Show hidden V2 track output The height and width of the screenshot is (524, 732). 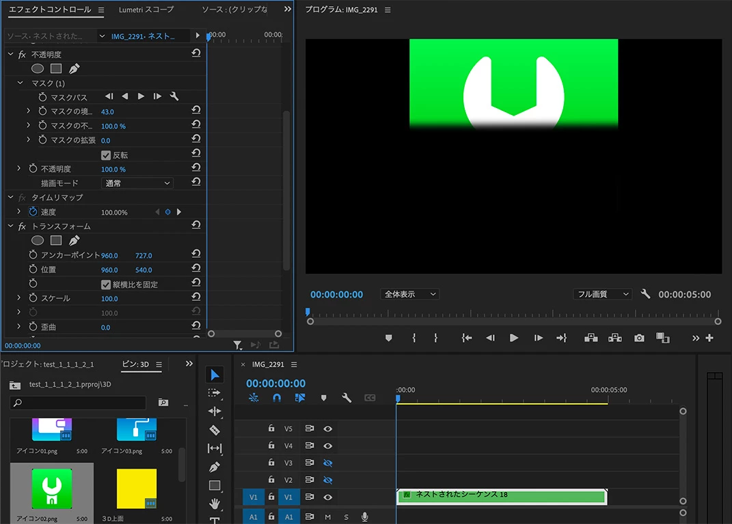(327, 480)
